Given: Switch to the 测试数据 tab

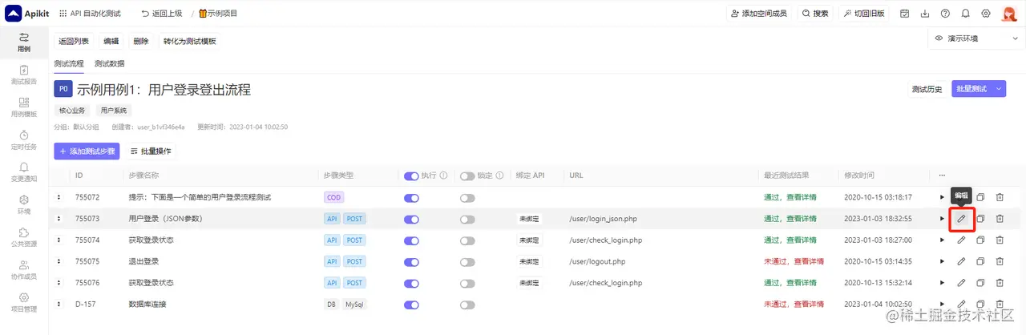Looking at the screenshot, I should [x=109, y=63].
